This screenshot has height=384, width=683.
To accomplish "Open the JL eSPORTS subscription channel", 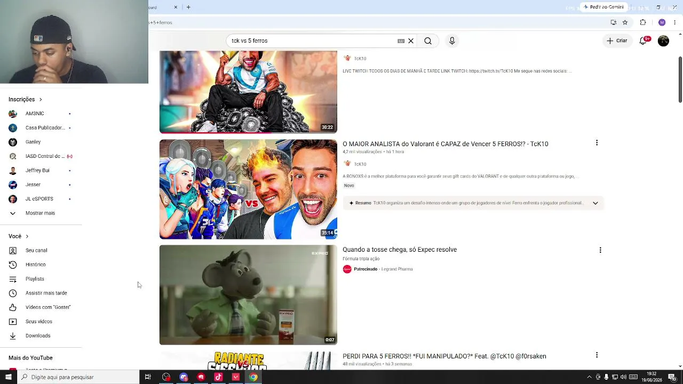I will coord(41,199).
